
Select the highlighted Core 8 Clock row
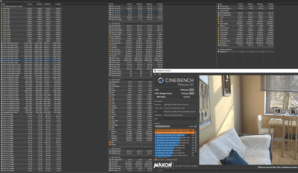(x=31, y=60)
